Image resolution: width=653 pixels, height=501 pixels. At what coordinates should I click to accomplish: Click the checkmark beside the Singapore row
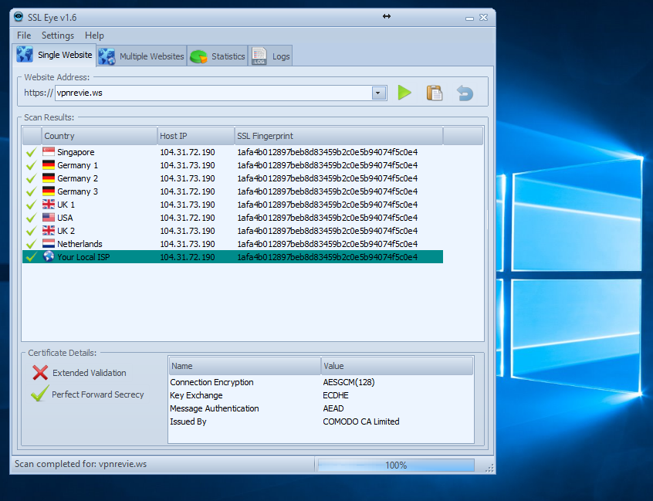30,152
